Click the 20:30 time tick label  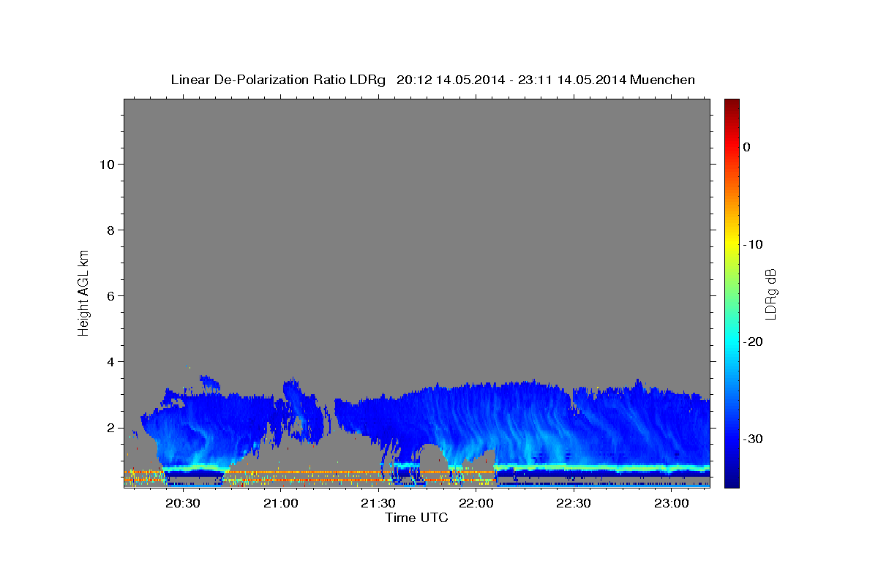[x=182, y=503]
